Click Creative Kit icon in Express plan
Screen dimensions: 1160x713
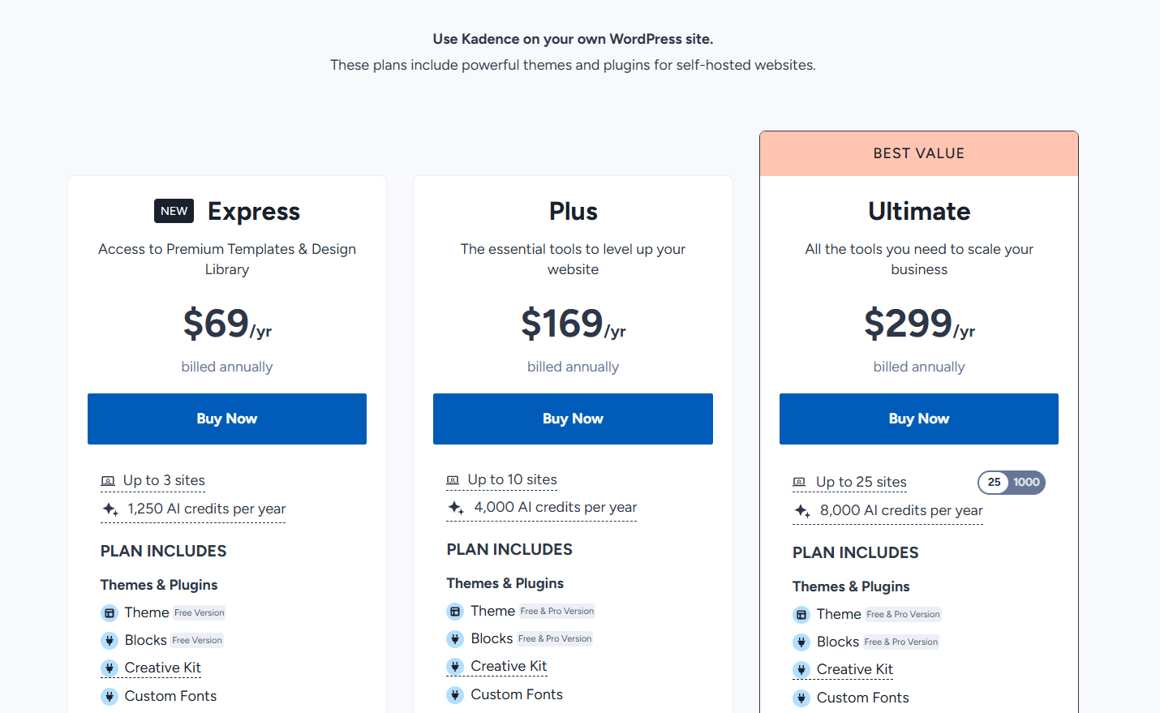coord(110,668)
